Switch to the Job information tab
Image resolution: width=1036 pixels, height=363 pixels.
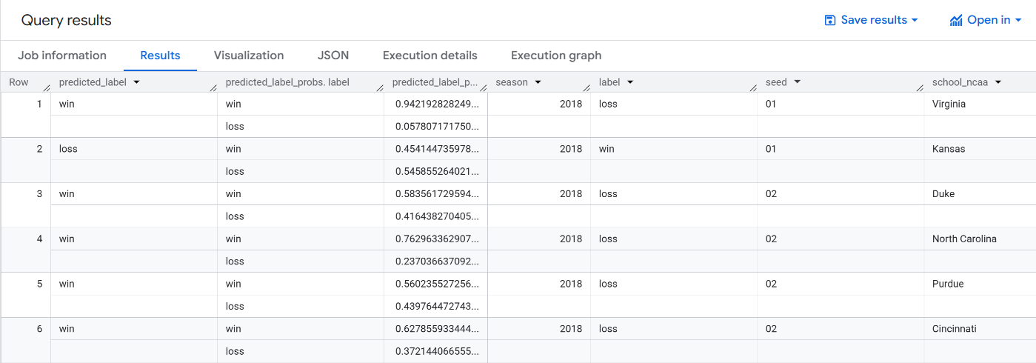[x=62, y=56]
